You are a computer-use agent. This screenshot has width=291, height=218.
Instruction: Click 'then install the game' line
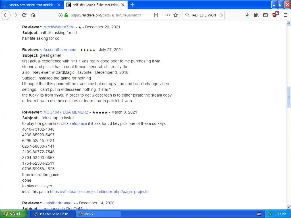tap(41, 175)
